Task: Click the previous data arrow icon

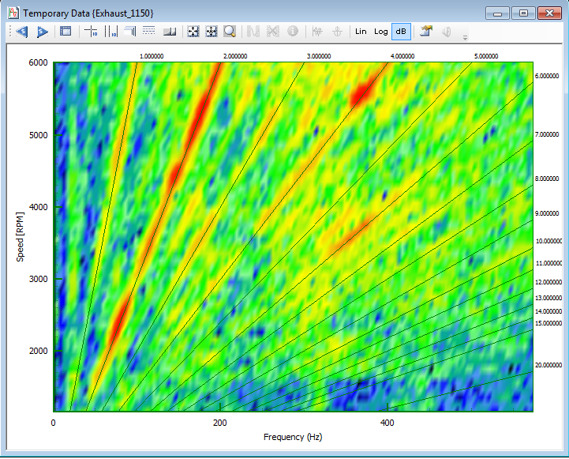Action: tap(21, 32)
